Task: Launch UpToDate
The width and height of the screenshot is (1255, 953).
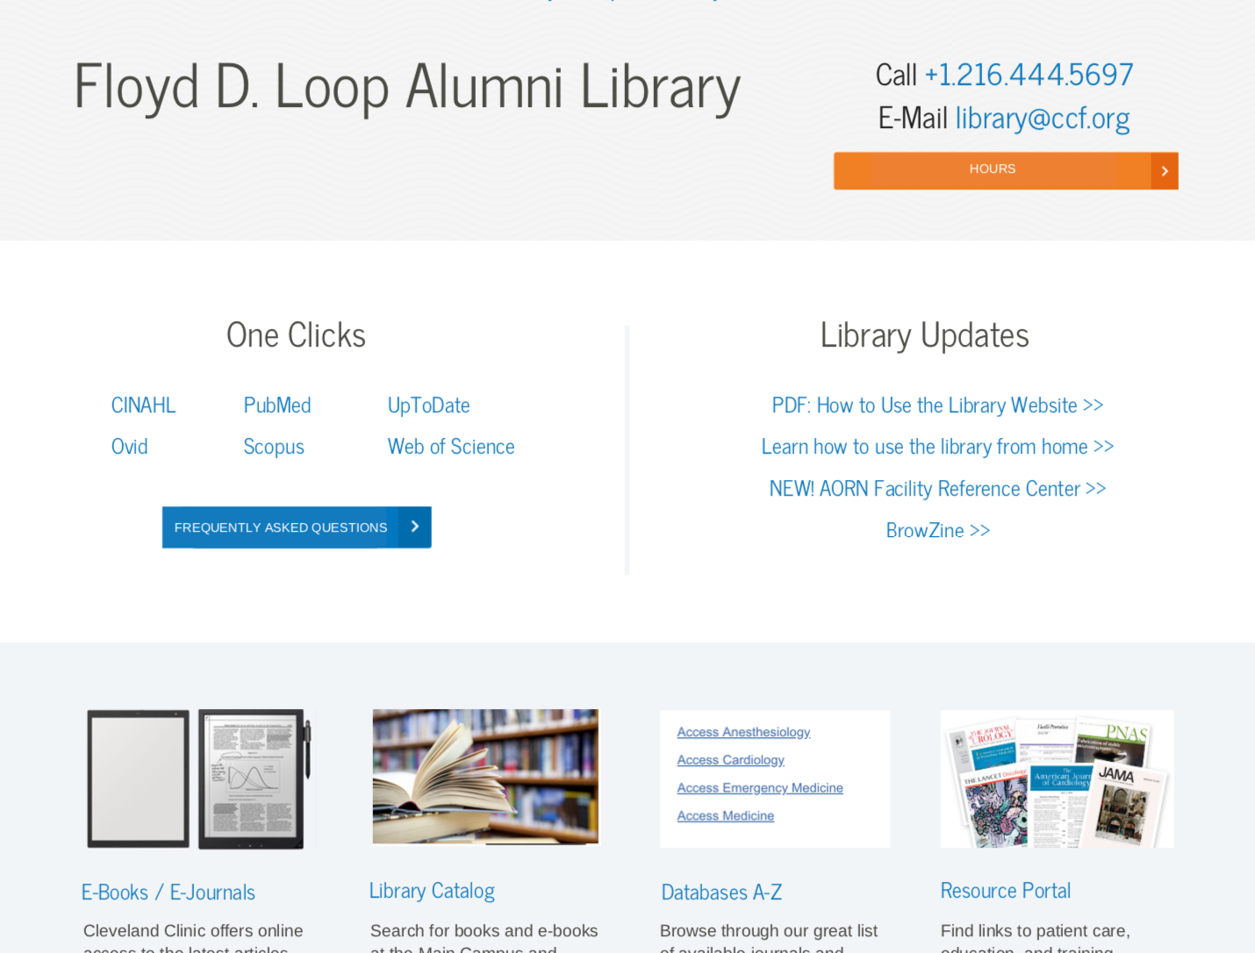Action: coord(428,405)
